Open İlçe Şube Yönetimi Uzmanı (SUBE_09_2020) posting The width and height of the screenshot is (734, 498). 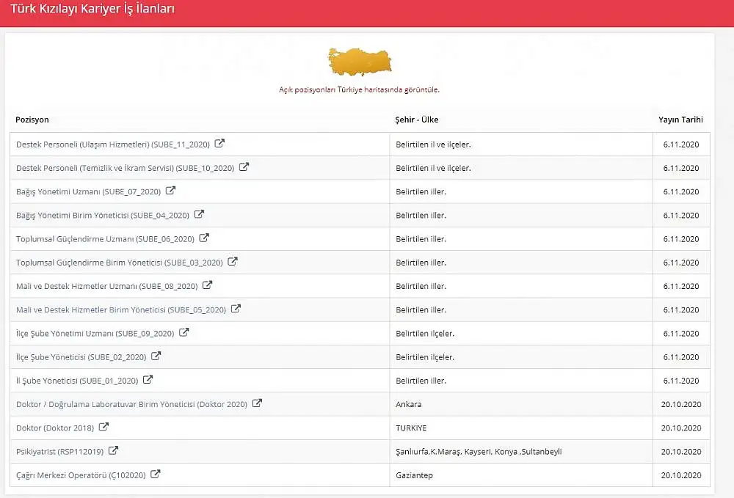coord(95,334)
